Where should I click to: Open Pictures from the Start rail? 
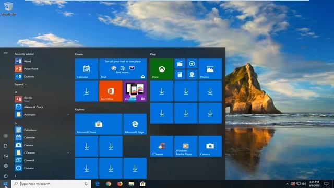click(6, 156)
